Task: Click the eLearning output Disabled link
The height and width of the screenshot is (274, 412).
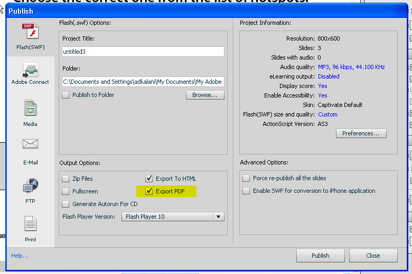Action: 329,76
